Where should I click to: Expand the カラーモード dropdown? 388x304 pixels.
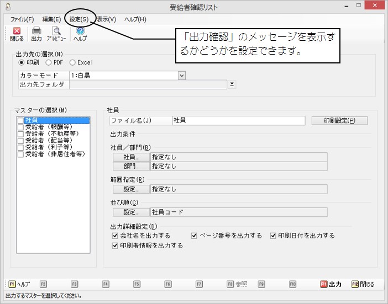tap(182, 74)
